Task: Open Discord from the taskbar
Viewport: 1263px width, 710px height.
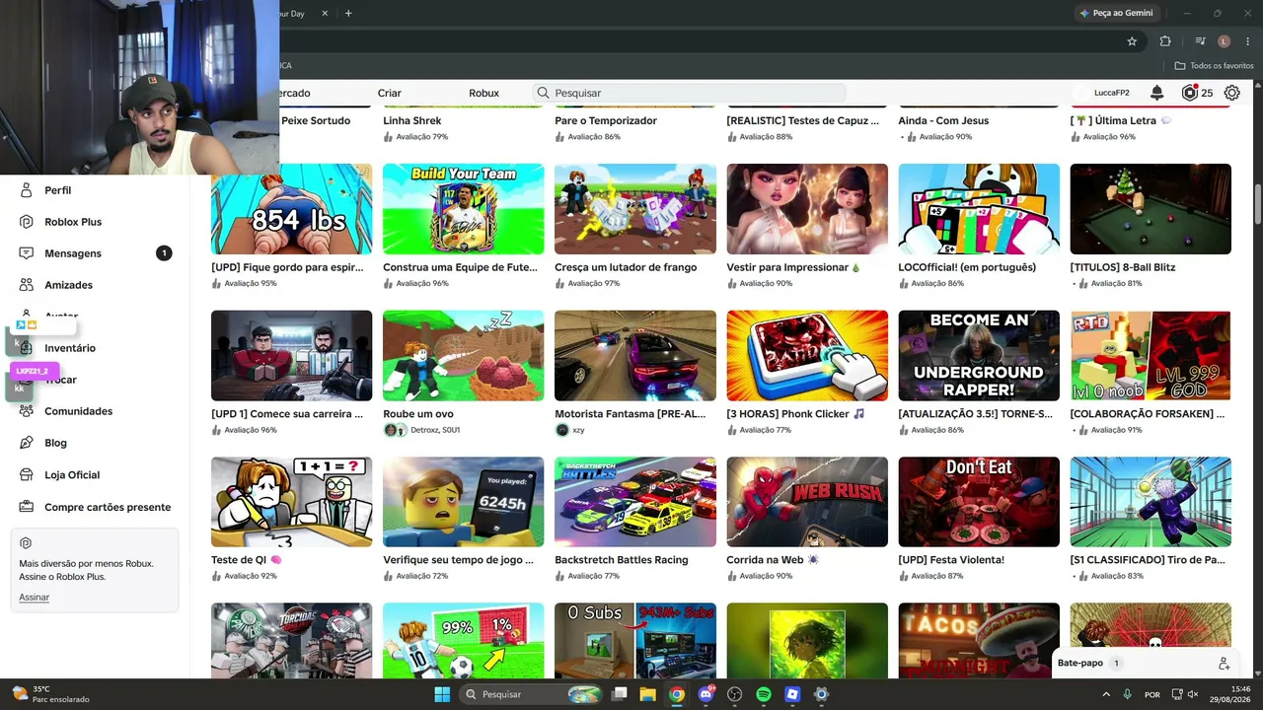Action: [x=706, y=694]
